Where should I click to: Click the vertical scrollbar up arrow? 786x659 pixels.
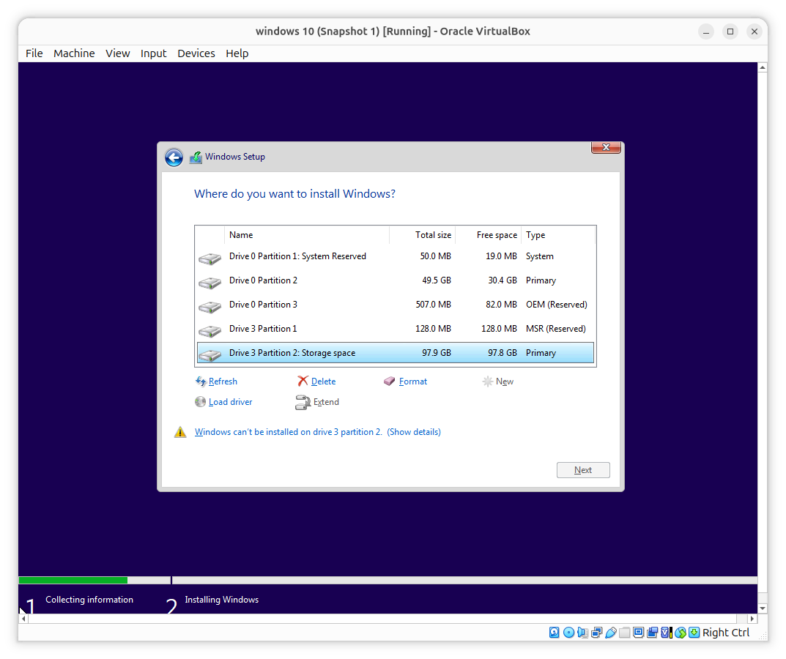(763, 67)
